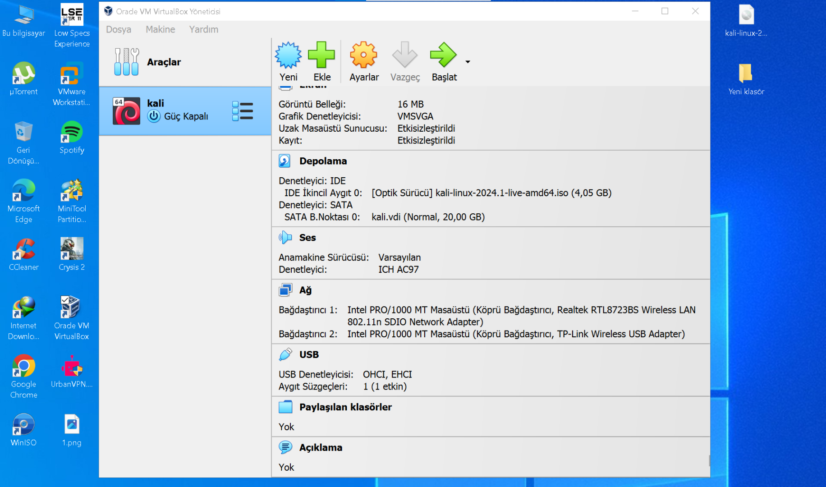This screenshot has width=826, height=487.
Task: Select VMware Workstation desktop shortcut
Action: (72, 84)
